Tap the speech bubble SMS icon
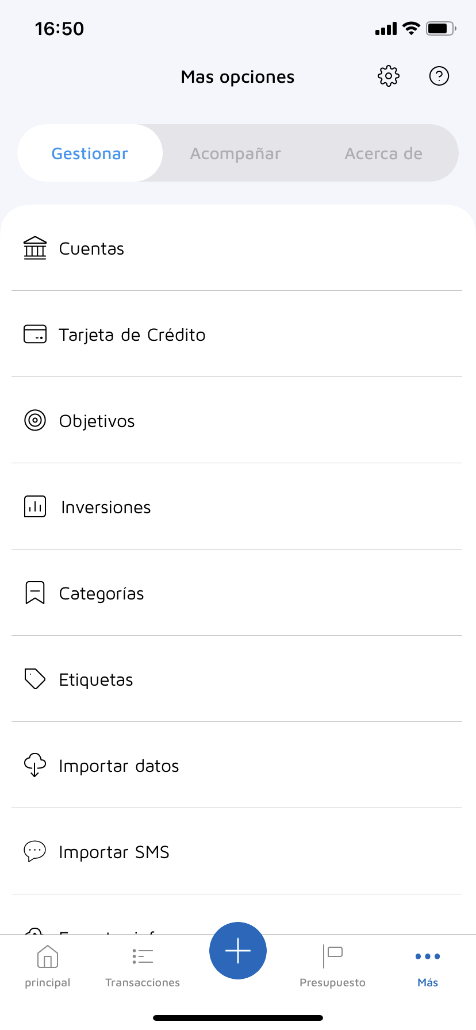 [35, 851]
